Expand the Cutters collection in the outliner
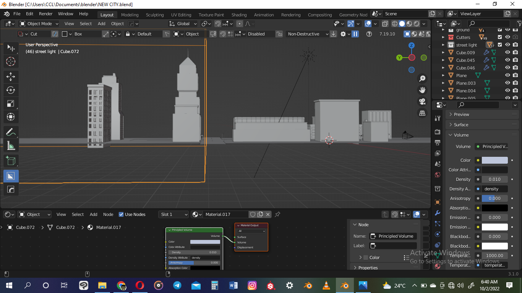 [x=444, y=37]
